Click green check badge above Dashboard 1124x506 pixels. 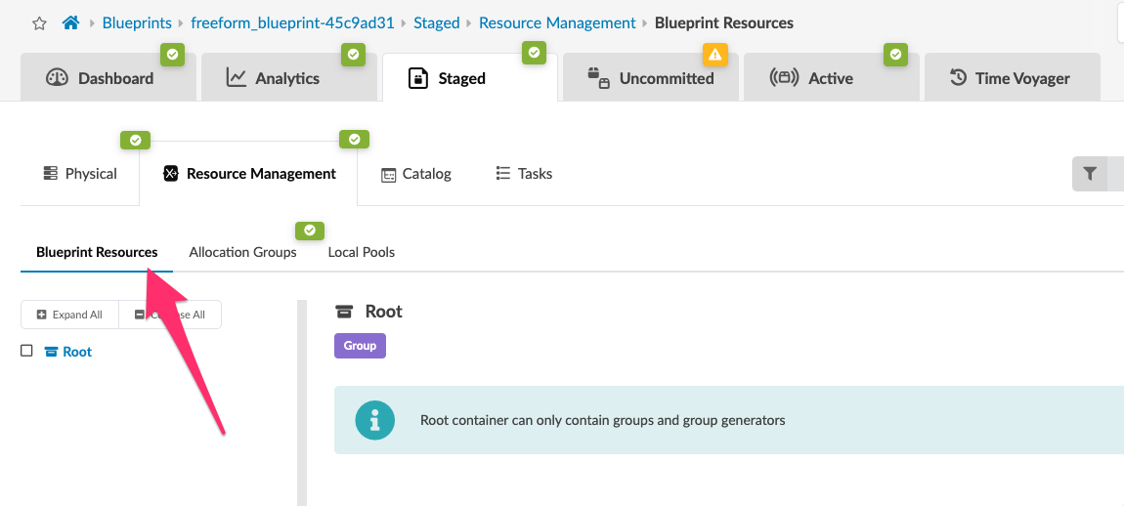172,54
